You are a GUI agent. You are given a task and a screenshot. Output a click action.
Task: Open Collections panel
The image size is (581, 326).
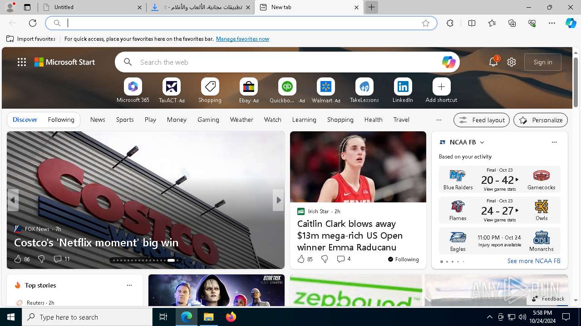coord(512,23)
